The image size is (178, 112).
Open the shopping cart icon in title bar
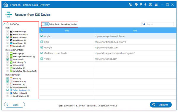point(131,5)
